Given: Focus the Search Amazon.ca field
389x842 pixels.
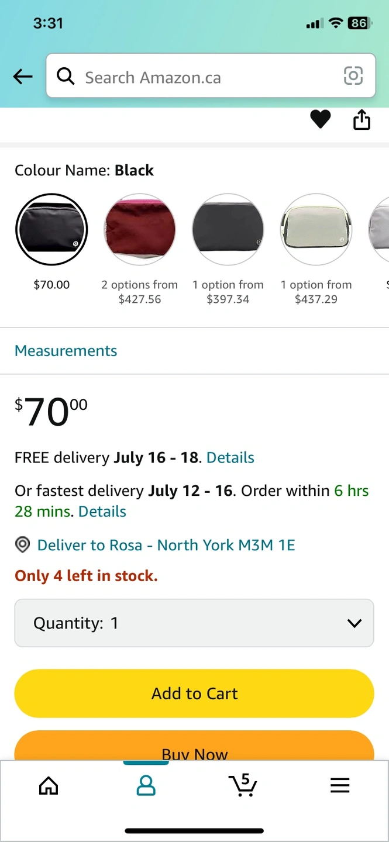Looking at the screenshot, I should point(199,77).
